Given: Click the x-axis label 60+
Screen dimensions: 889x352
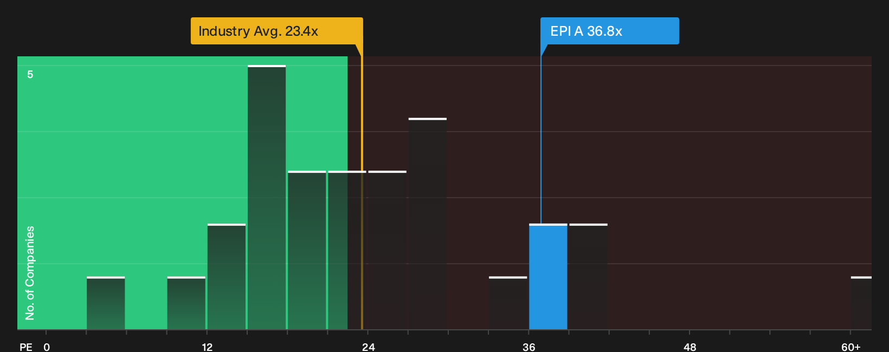Looking at the screenshot, I should pyautogui.click(x=851, y=347).
